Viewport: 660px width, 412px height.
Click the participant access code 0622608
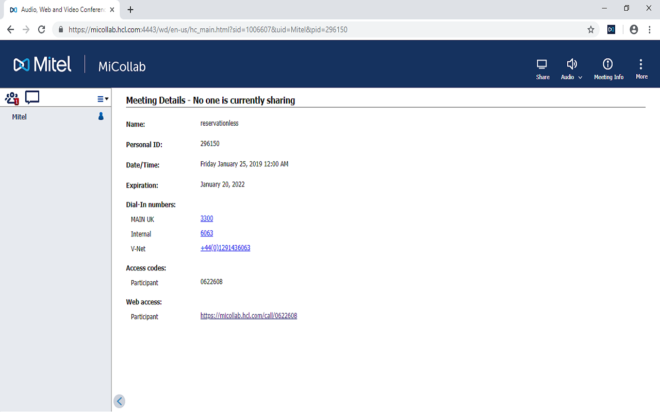tap(211, 282)
